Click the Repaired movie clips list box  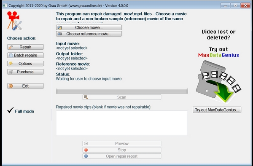(x=122, y=123)
